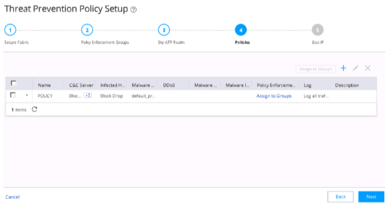387x206 pixels.
Task: Open step 3 Sky ATP Realm
Action: pyautogui.click(x=164, y=30)
